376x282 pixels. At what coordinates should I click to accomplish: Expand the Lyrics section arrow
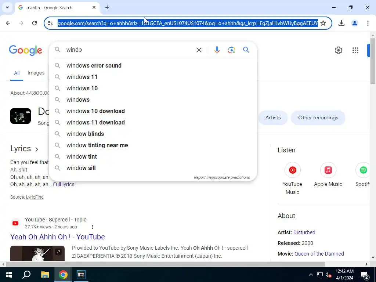[x=37, y=149]
